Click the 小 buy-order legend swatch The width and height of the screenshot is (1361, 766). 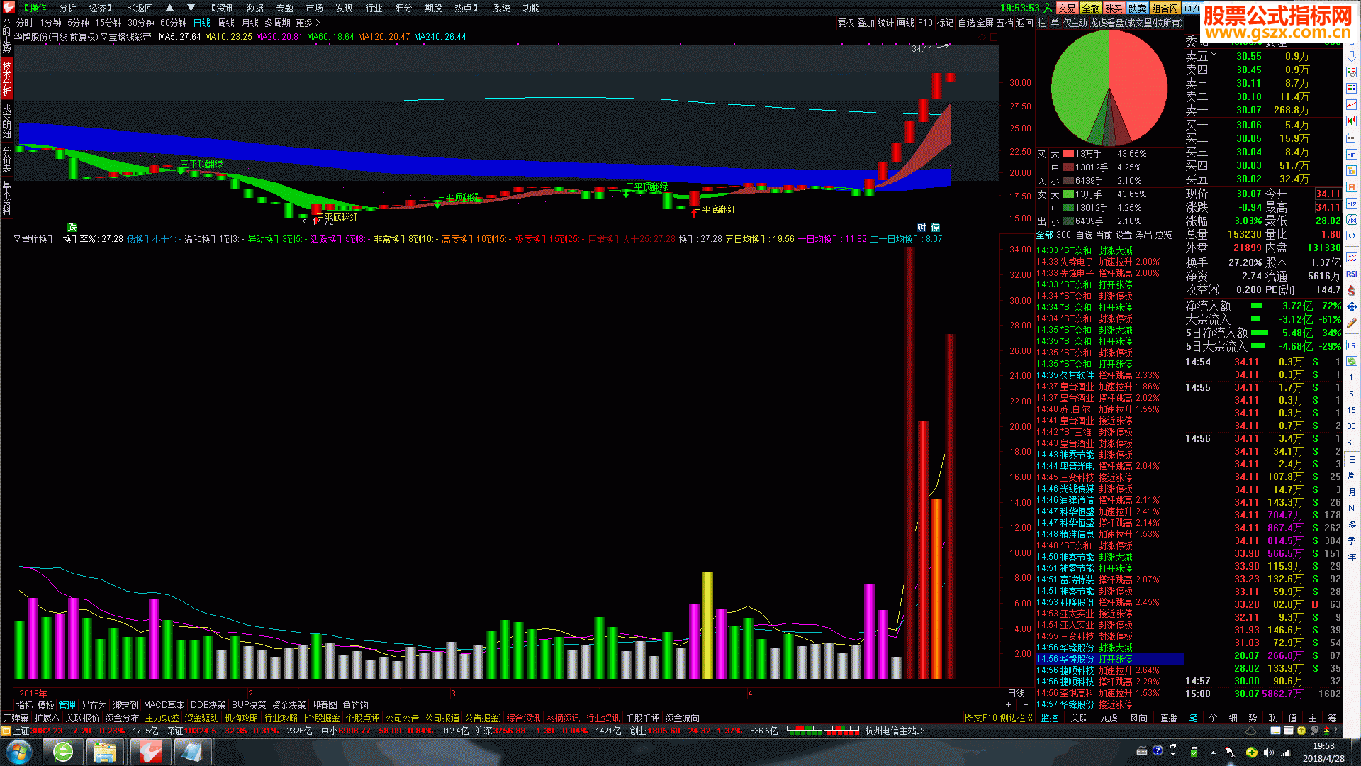(1068, 181)
